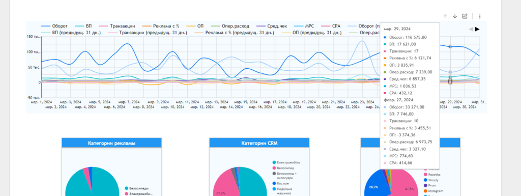Select Rozetka legend item in right pie
Screen dimensions: 521x196
pos(432,175)
